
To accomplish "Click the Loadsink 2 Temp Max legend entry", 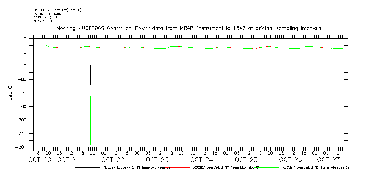I will tap(226, 167).
